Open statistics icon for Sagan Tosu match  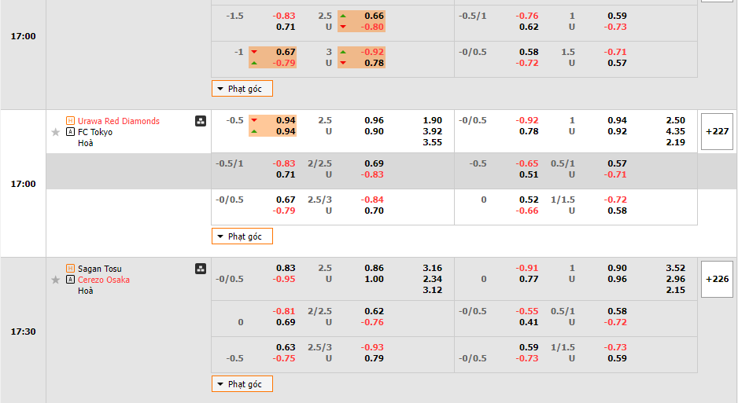[x=201, y=269]
